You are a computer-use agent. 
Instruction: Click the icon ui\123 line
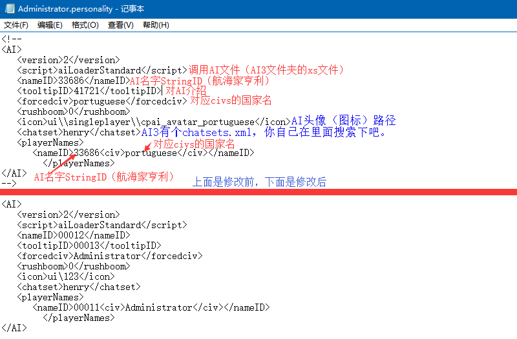[x=66, y=276]
